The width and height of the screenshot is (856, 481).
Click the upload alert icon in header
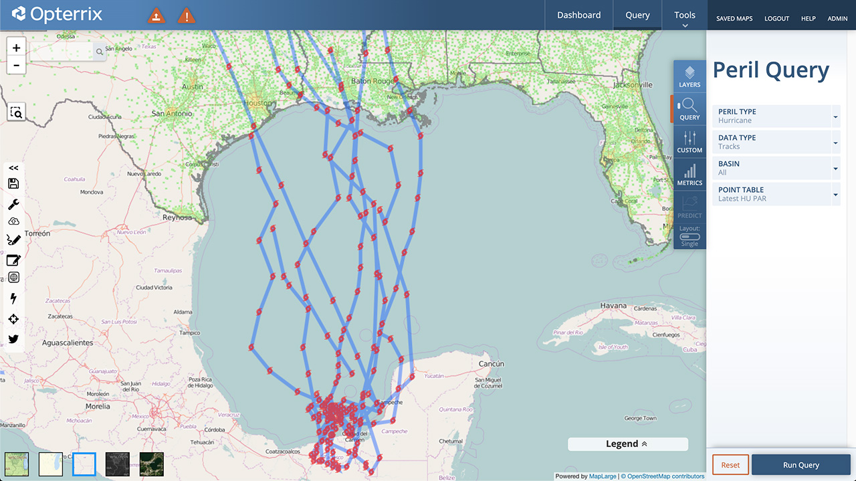[156, 15]
